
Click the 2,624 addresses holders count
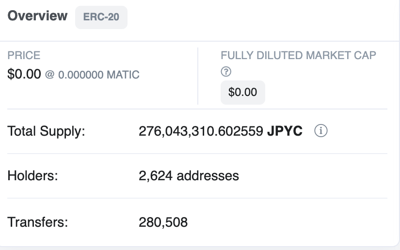pos(189,175)
